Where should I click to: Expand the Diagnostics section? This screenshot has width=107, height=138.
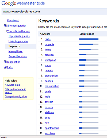pyautogui.click(x=5, y=62)
